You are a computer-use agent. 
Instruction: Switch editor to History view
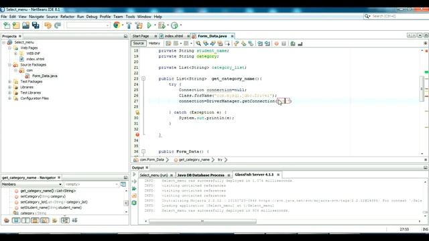154,43
